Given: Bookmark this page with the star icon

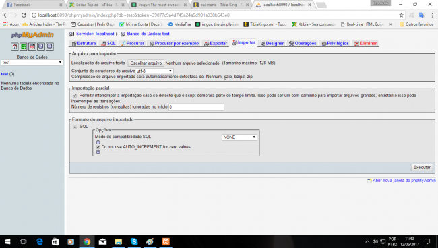Looking at the screenshot, I should 401,15.
